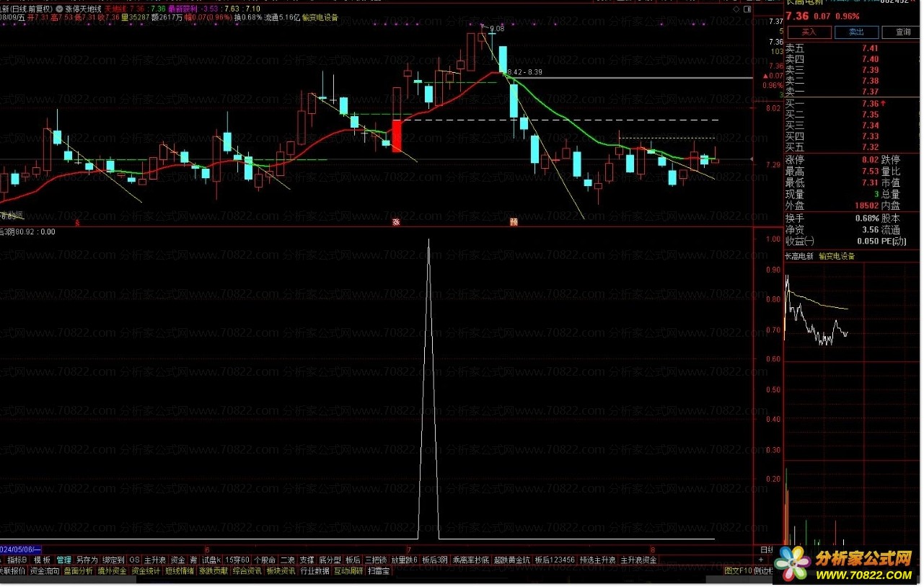
Task: Switch to the 预选主升浪 indicator tab
Action: coord(597,560)
